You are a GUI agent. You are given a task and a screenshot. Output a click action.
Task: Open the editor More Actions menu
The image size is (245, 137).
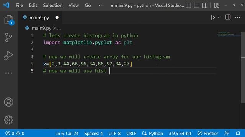coord(237,17)
